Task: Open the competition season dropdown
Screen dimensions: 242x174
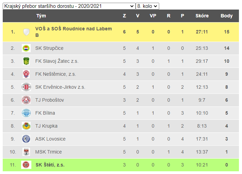Action: coord(69,6)
